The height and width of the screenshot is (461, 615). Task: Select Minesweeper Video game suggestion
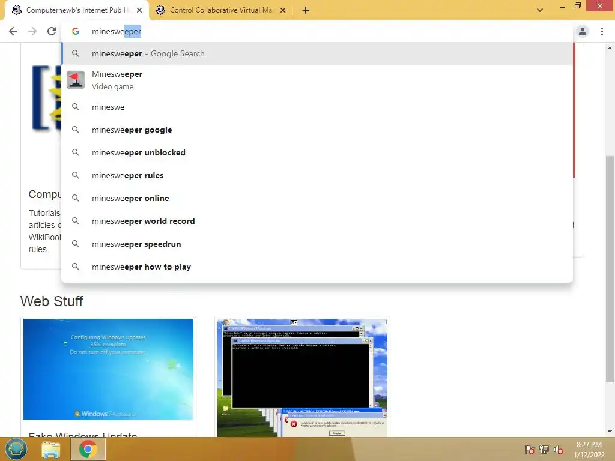pos(317,80)
